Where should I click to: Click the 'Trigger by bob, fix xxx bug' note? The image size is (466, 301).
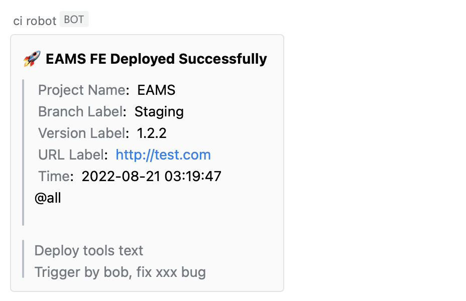coord(120,272)
